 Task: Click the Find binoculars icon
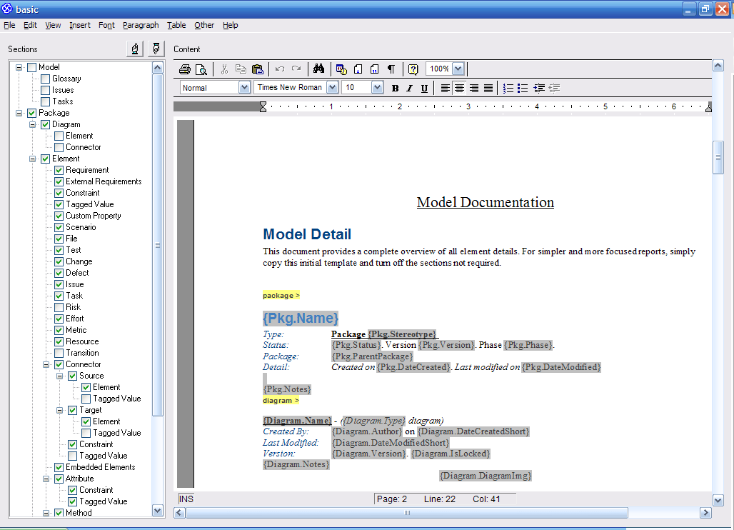[319, 69]
